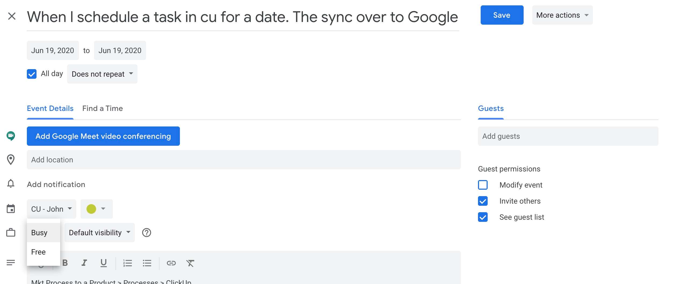Switch to the Find a Time tab

click(103, 109)
